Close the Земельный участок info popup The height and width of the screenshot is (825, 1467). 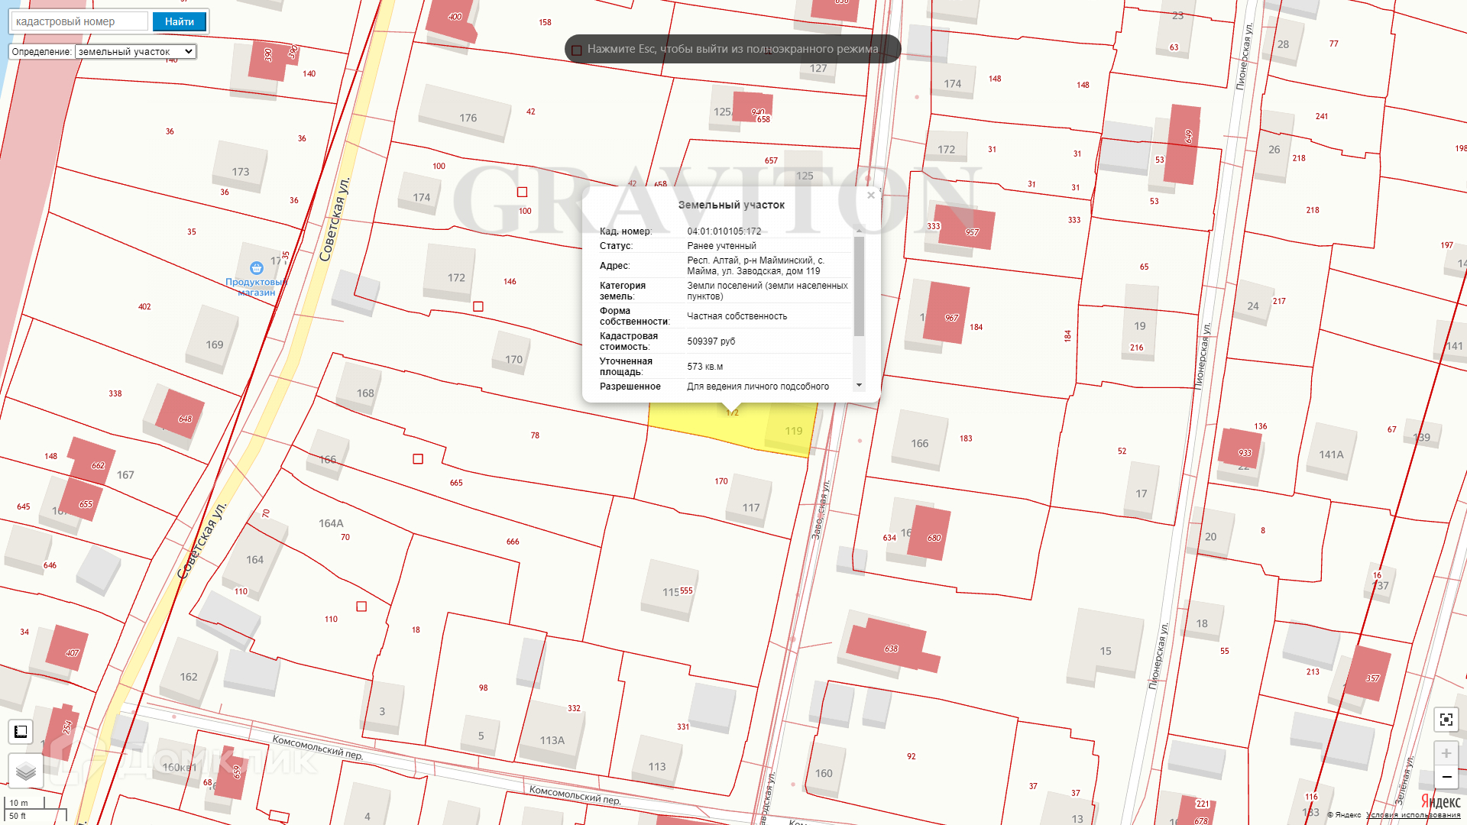[870, 196]
